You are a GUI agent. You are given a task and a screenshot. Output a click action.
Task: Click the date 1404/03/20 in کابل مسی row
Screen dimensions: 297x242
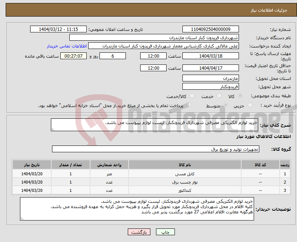tap(32, 174)
